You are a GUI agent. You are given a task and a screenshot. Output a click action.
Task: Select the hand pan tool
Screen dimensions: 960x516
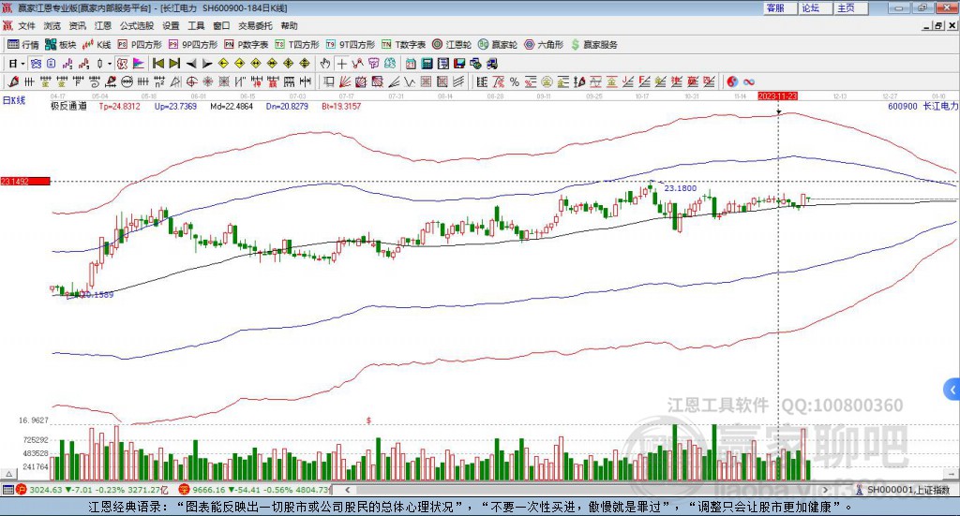325,64
